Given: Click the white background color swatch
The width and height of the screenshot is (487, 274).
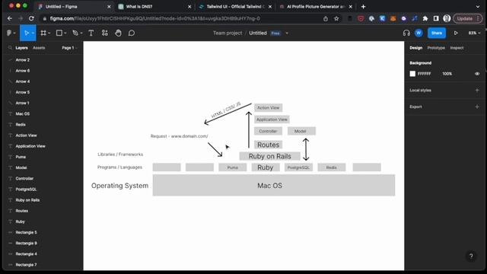Looking at the screenshot, I should 412,74.
